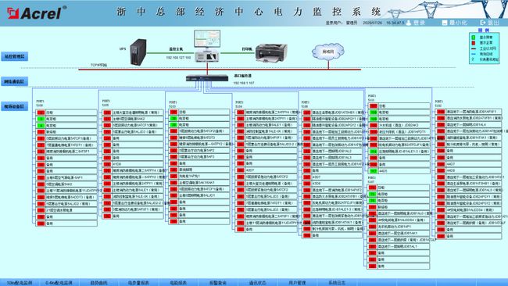Viewport: 508px width, 286px height.
Task: Click the 现场设备层 label button
Action: (15, 106)
